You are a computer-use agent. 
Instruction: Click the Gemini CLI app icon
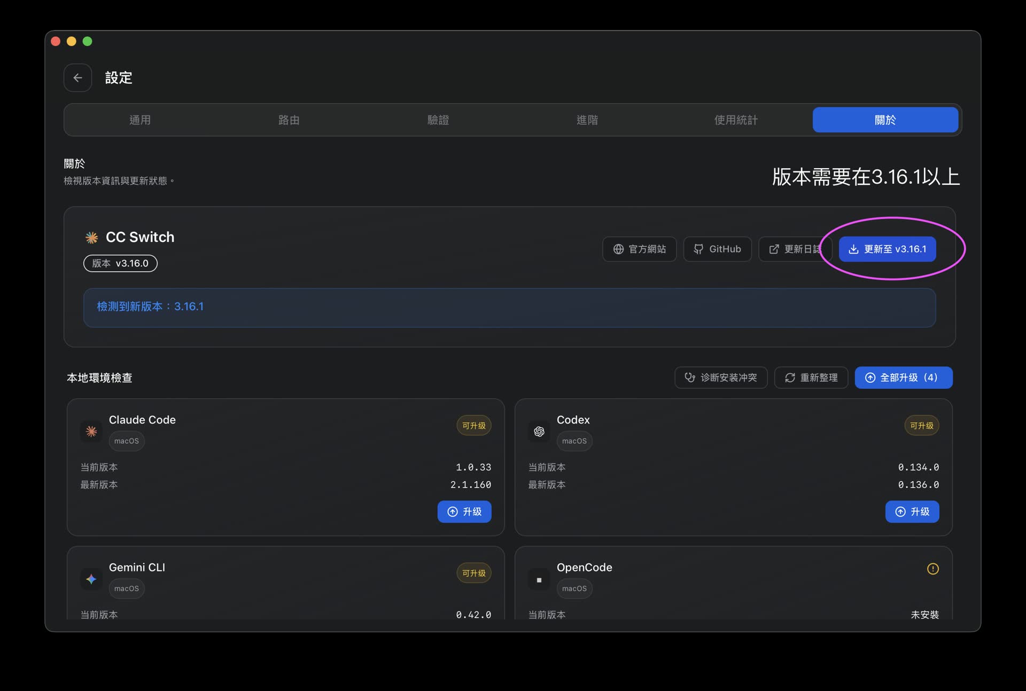point(91,579)
